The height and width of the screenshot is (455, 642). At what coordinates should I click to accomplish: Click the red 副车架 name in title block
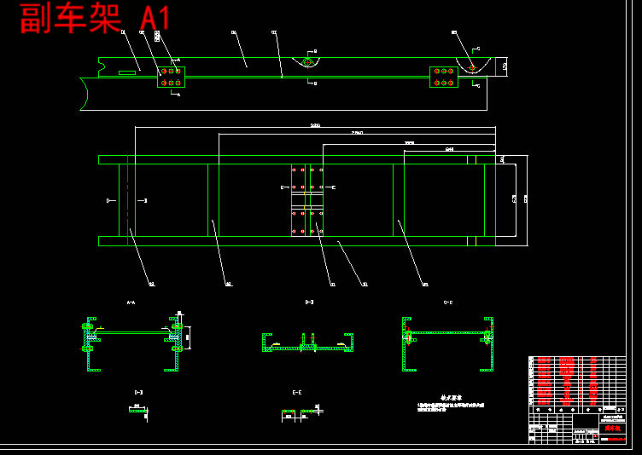(612, 428)
